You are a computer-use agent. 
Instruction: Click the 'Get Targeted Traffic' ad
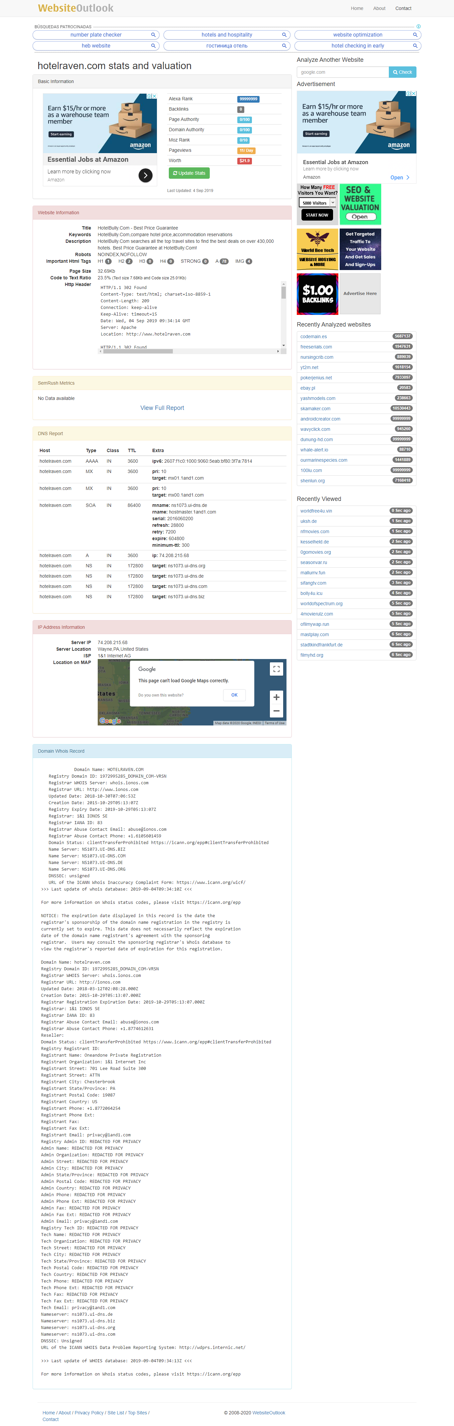click(360, 249)
